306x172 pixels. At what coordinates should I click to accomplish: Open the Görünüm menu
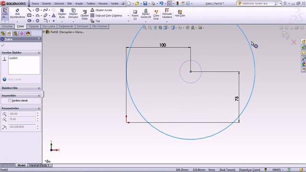tap(59, 3)
